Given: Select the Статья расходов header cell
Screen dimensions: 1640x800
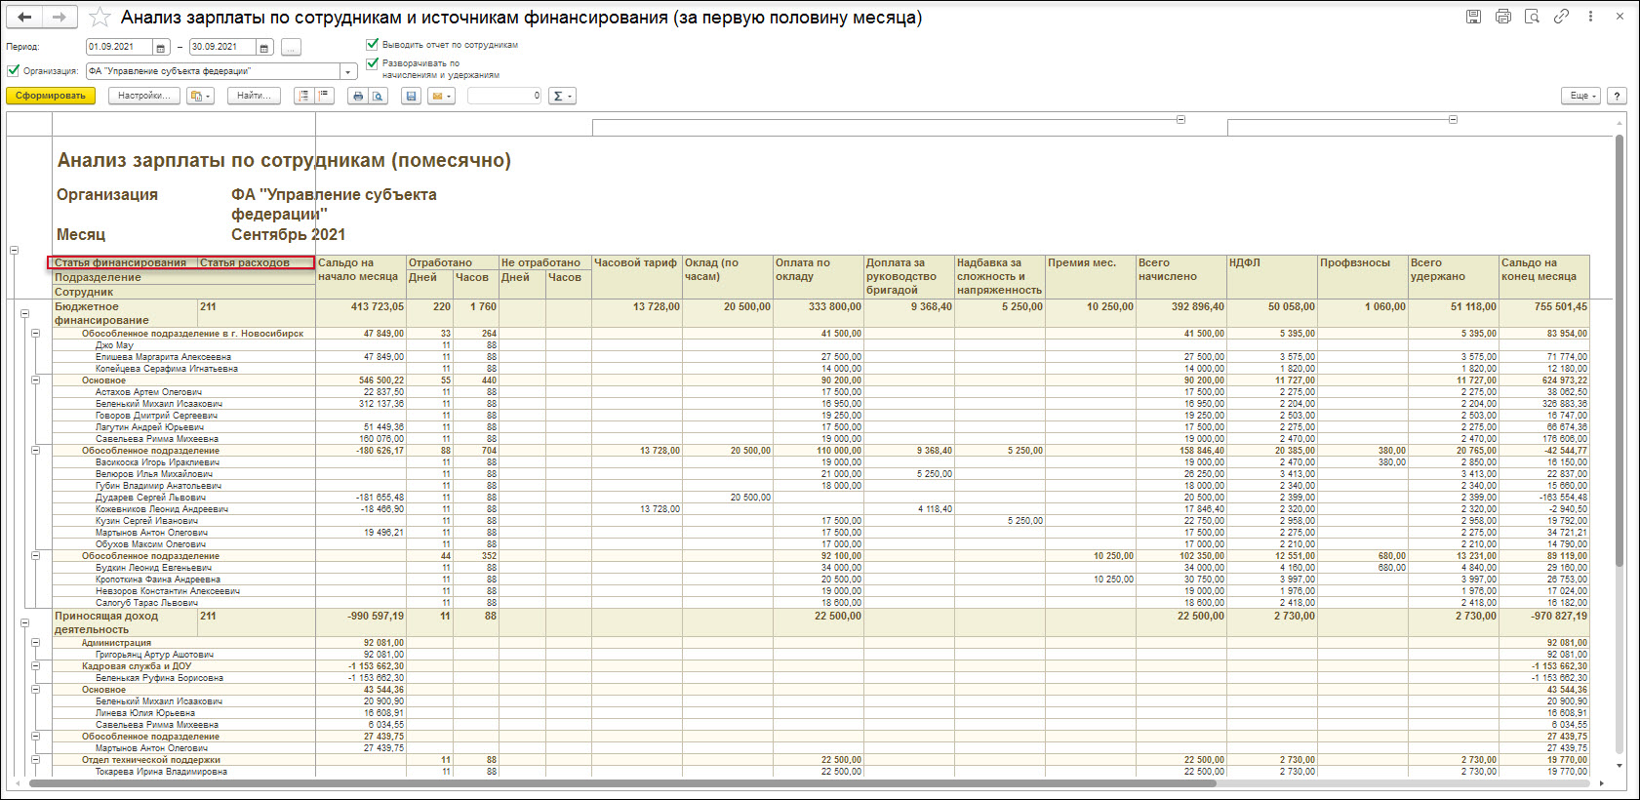Looking at the screenshot, I should [257, 262].
